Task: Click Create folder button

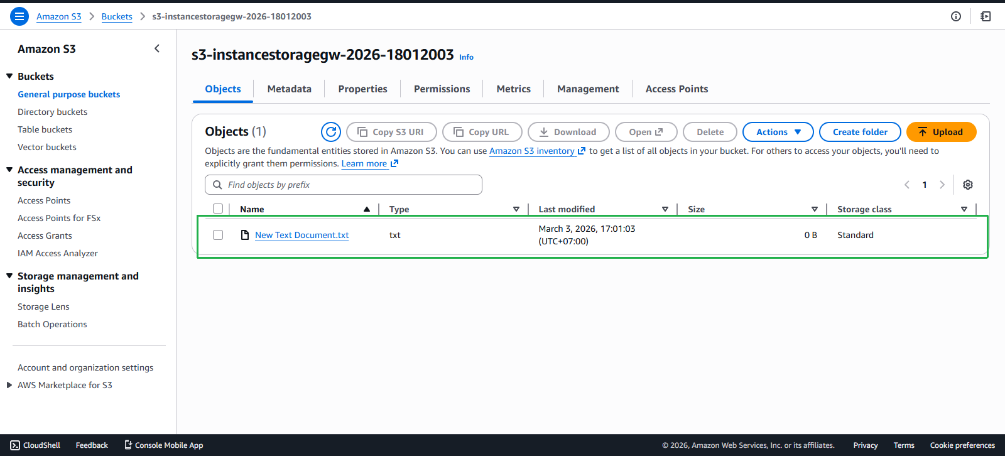Action: pos(861,132)
